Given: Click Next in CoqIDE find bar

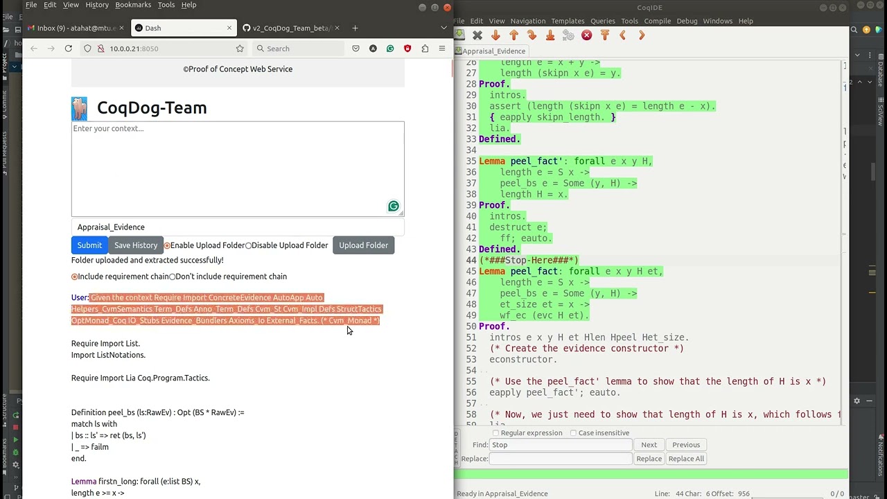Looking at the screenshot, I should tap(649, 445).
